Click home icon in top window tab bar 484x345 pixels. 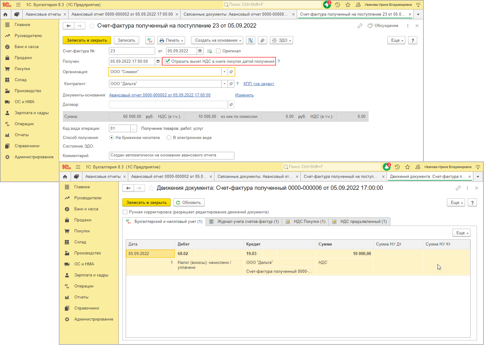coord(6,14)
